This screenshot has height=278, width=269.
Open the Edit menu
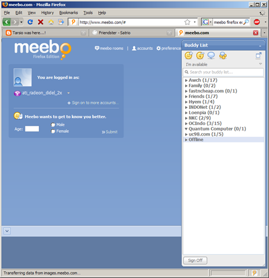pos(19,13)
